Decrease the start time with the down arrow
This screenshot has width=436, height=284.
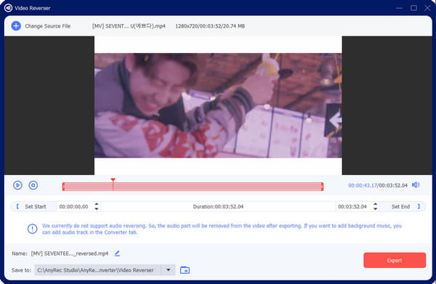(97, 208)
